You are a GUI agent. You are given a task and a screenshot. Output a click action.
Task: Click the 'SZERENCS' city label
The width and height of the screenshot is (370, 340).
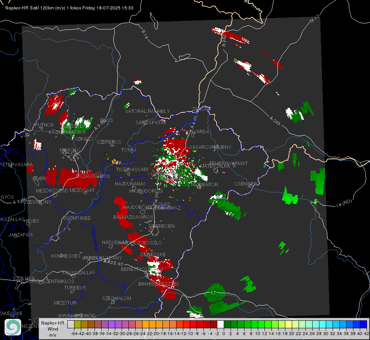[109, 142]
